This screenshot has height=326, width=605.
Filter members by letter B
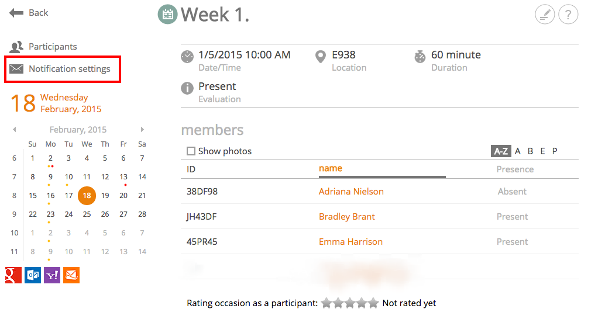point(531,151)
